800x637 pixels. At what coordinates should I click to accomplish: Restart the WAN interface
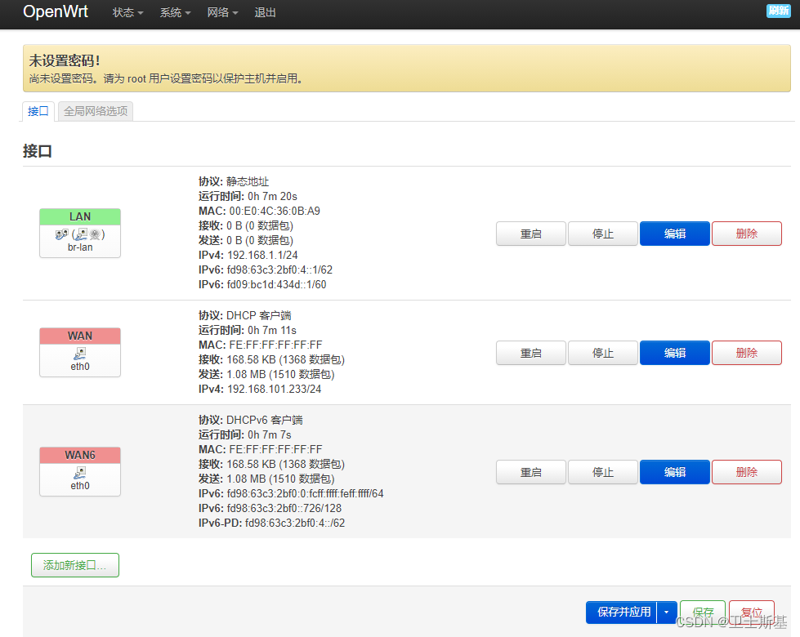[x=530, y=353]
